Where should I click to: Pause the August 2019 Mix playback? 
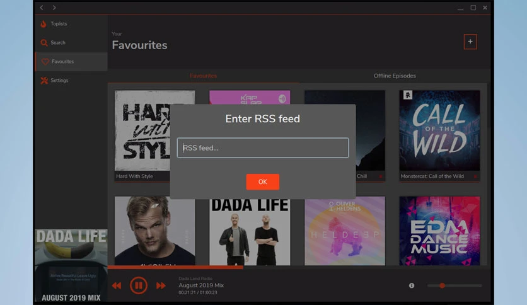point(139,285)
